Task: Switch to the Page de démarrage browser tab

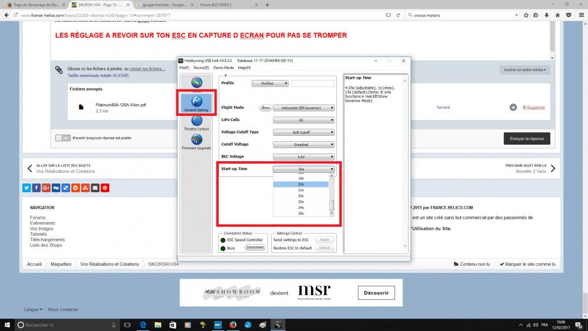Action: pos(36,5)
